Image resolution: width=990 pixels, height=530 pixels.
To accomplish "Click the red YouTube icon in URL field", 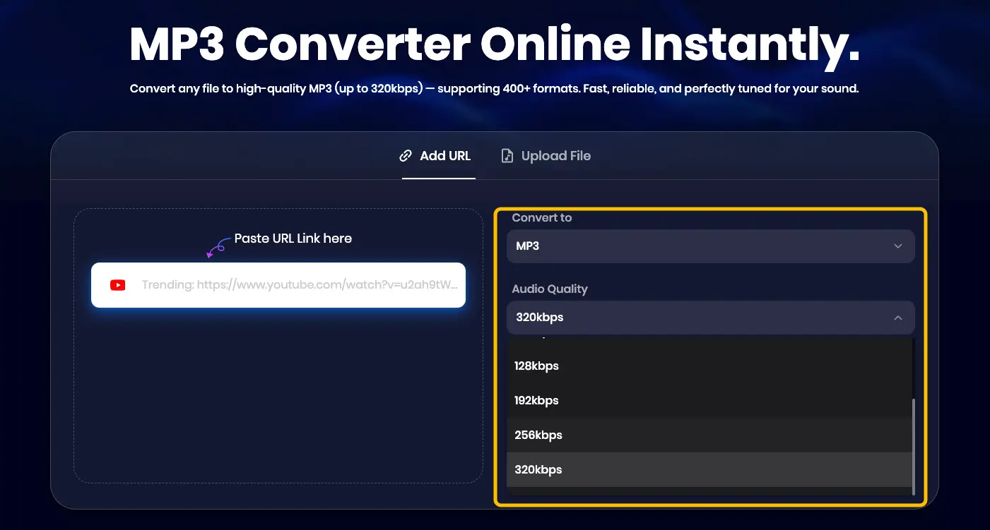I will (x=118, y=285).
